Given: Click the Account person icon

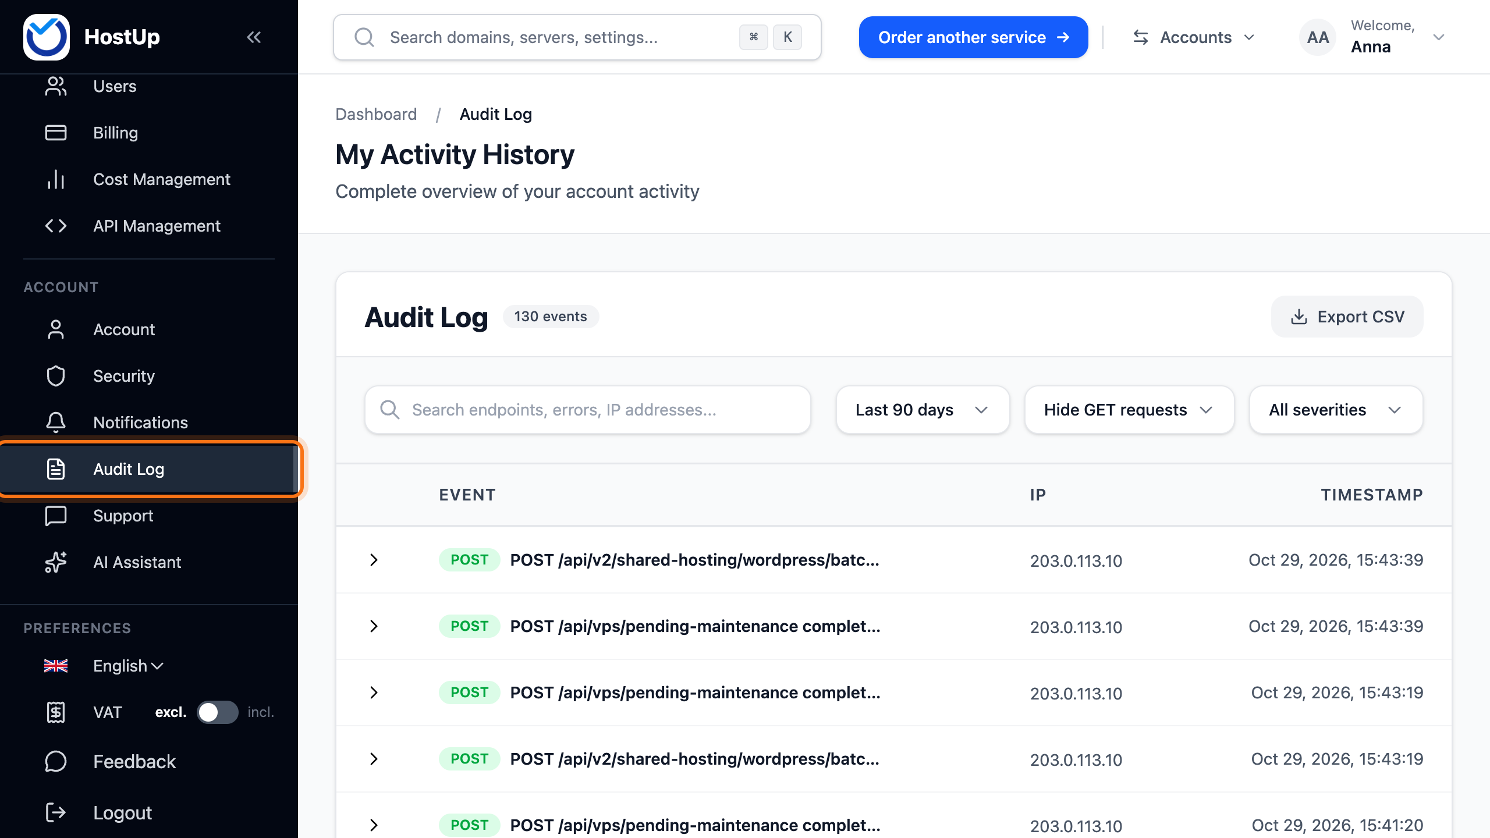Looking at the screenshot, I should coord(56,329).
